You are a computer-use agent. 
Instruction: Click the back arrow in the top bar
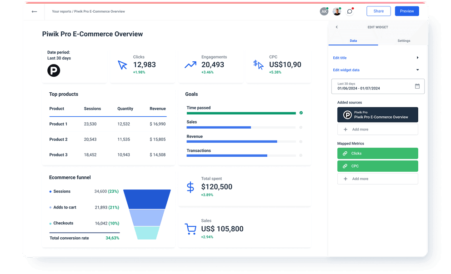(x=34, y=11)
